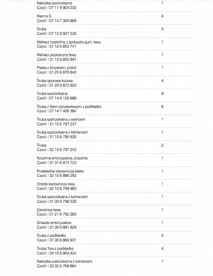The image size is (213, 276).
Task: Click "Przekładnia kierownicza elektr." part name
Action: click(60, 171)
